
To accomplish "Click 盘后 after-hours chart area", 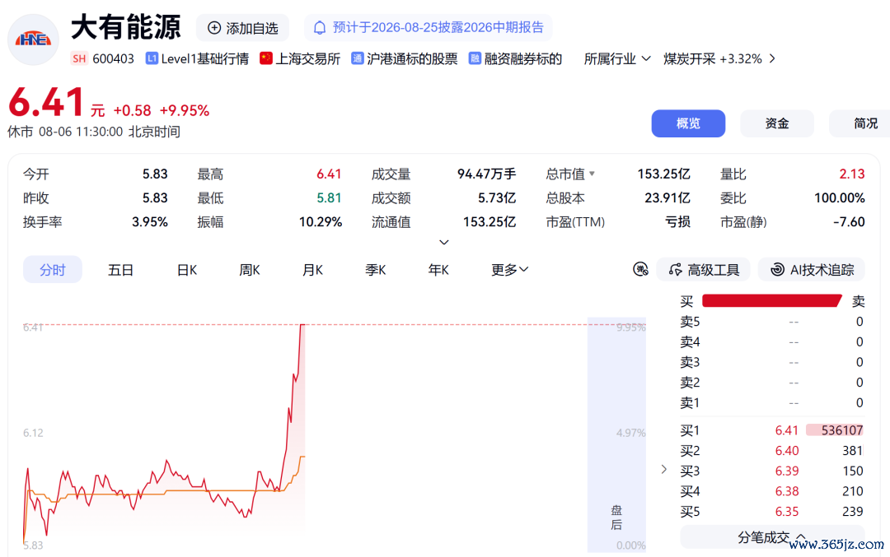I will pyautogui.click(x=616, y=435).
